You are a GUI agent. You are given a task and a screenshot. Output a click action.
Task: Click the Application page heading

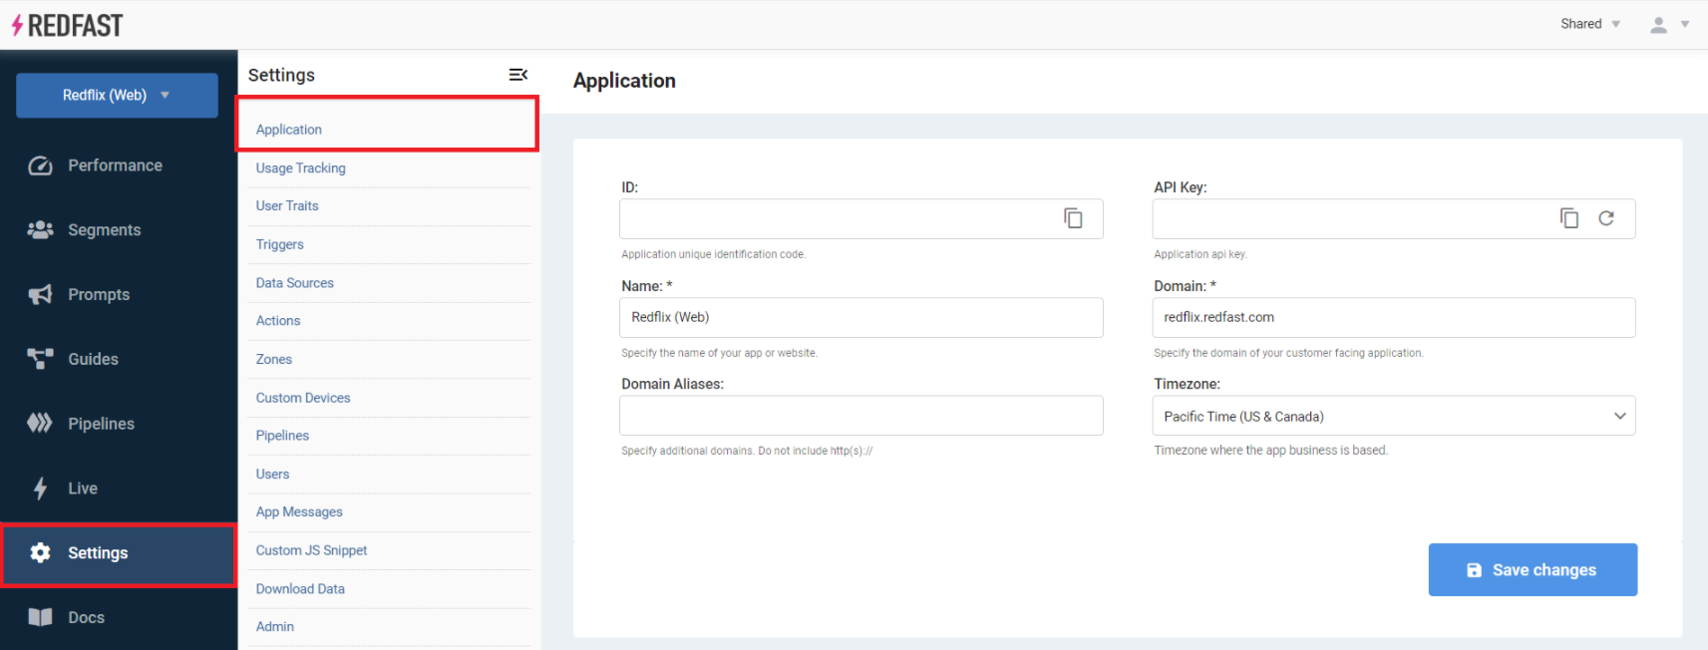click(x=624, y=81)
